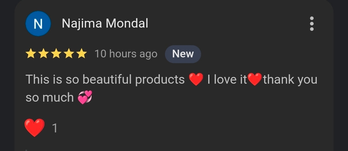
Task: Open the three-dot more options menu
Action: pos(311,24)
